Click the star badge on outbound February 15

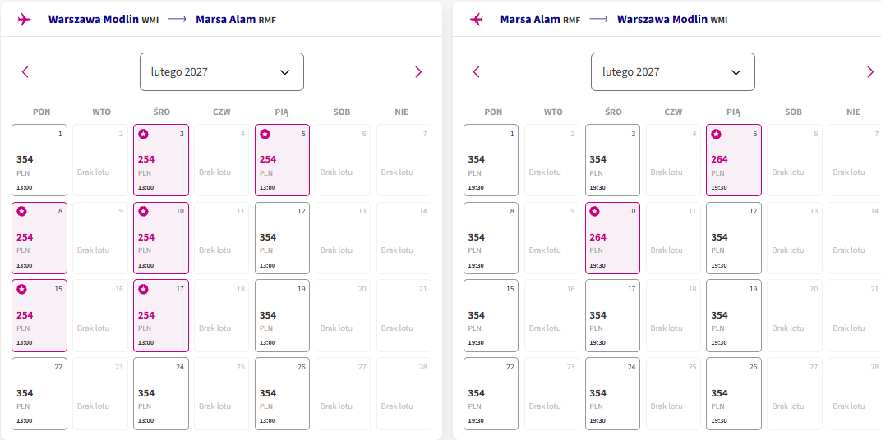[21, 290]
